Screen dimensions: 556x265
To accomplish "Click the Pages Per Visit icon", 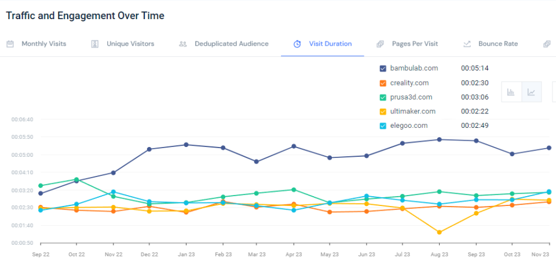I will 380,44.
